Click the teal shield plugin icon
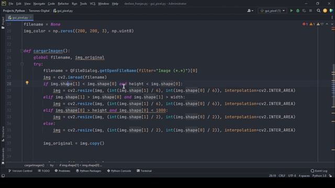335x188 pixels. point(331,10)
